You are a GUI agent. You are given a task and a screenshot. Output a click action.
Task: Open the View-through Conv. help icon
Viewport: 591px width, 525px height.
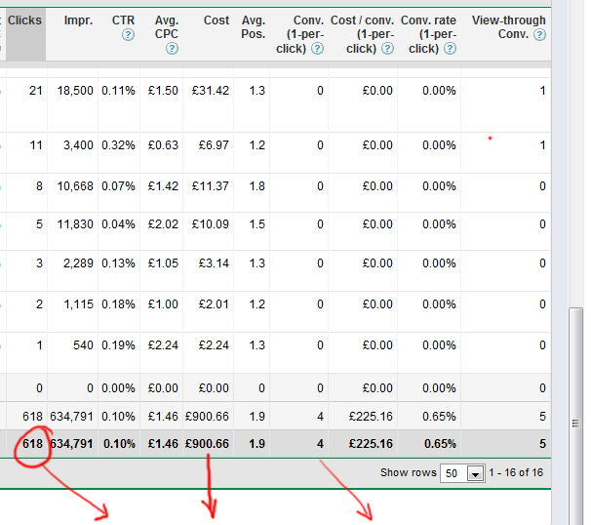[x=539, y=35]
